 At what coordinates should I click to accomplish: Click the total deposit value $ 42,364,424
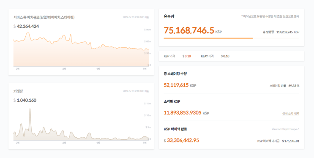(x=26, y=26)
